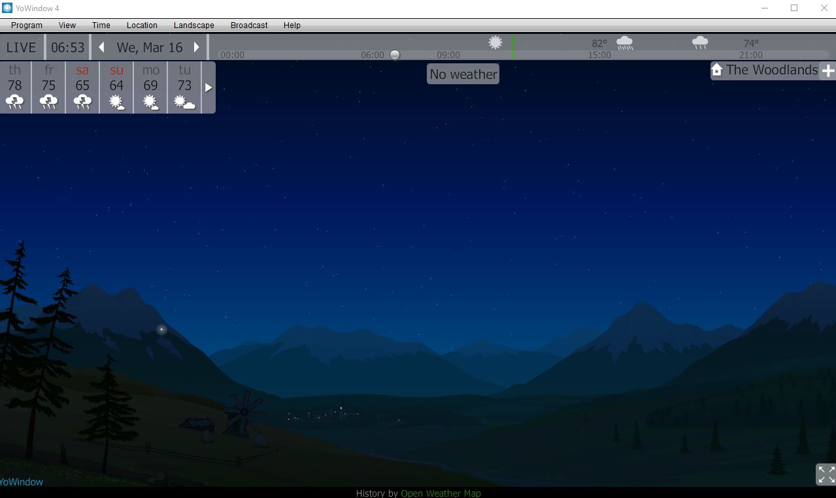This screenshot has height=498, width=836.
Task: Select Thursday's thunderstorm forecast tile
Action: coord(15,87)
